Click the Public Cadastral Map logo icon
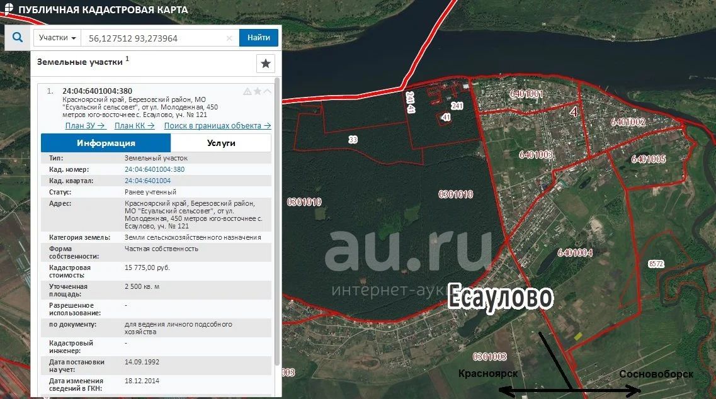Screen dimensions: 716x399 click(x=8, y=9)
